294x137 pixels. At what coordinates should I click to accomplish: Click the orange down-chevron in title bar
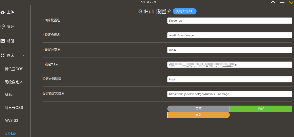pyautogui.click(x=291, y=2)
